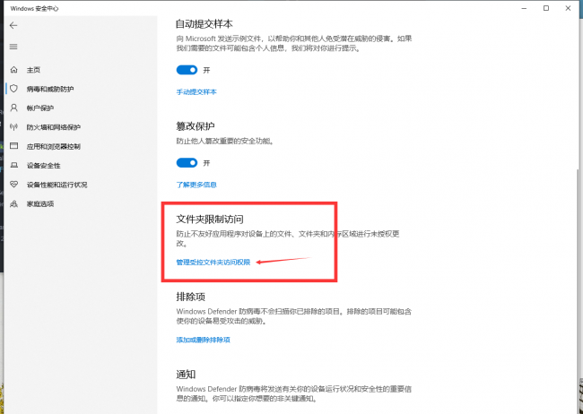Click the 自动提交样本 heading

tap(204, 24)
